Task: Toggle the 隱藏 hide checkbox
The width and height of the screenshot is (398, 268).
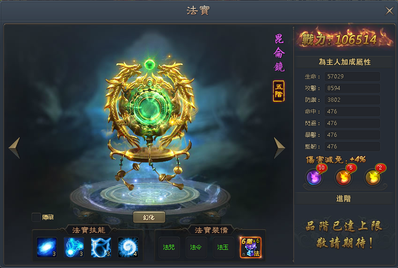Action: click(x=36, y=217)
